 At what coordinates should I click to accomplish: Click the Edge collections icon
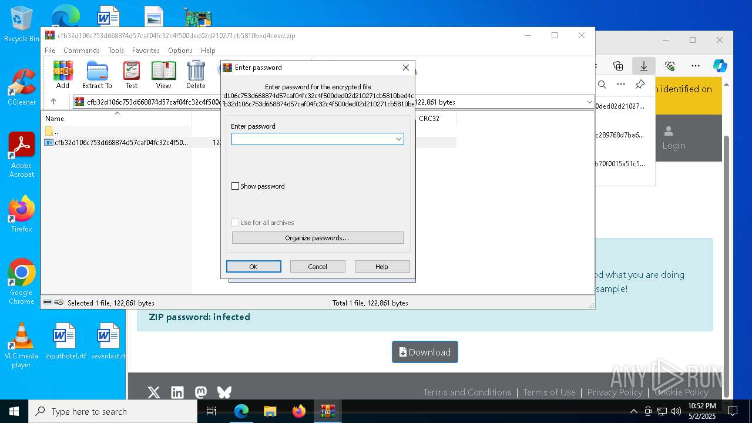point(618,66)
